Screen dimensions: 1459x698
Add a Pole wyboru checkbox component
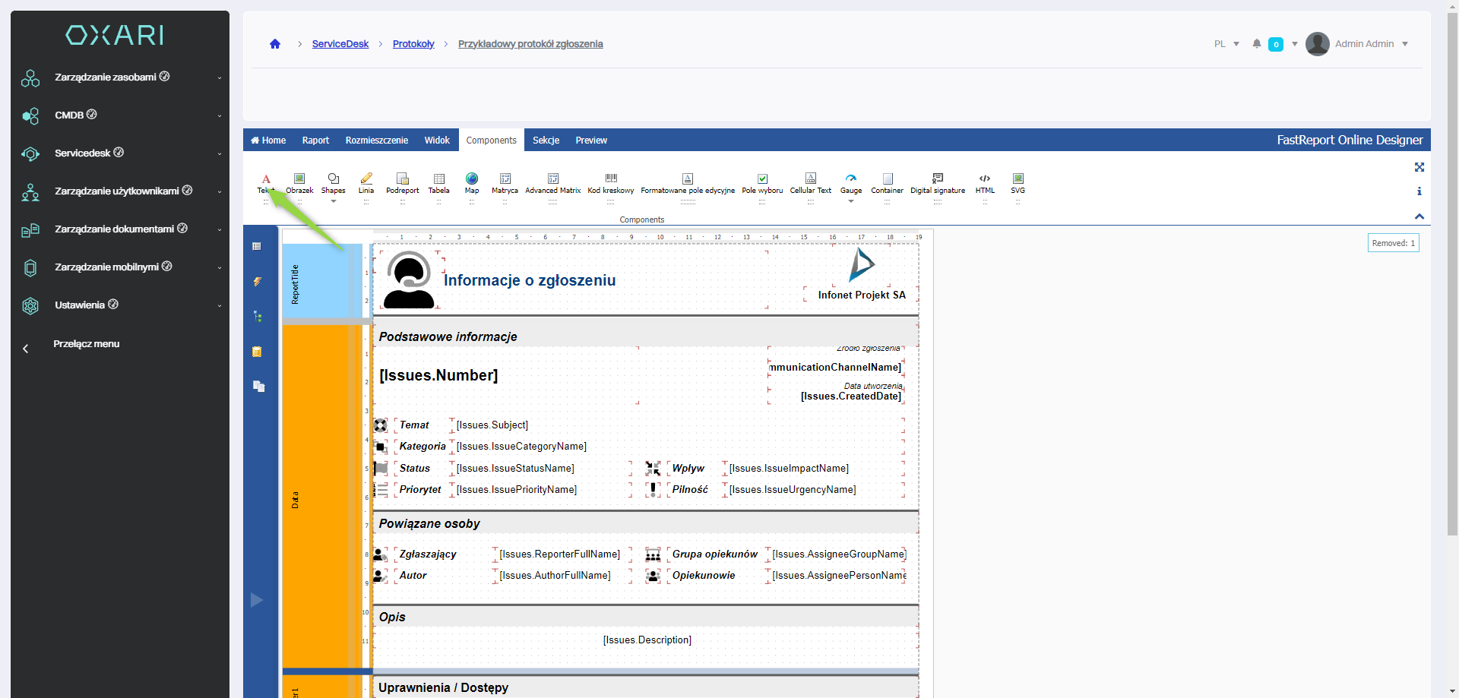click(x=762, y=182)
